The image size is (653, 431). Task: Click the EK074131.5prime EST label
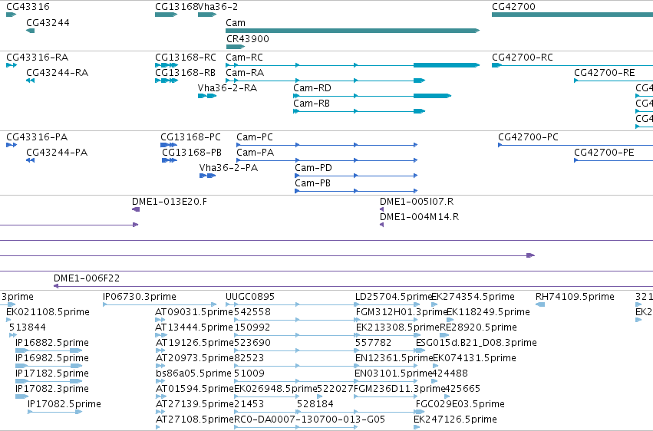point(475,359)
